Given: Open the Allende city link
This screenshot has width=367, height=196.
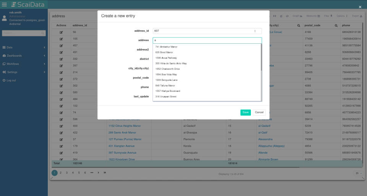Looking at the screenshot, I should click(x=263, y=153).
